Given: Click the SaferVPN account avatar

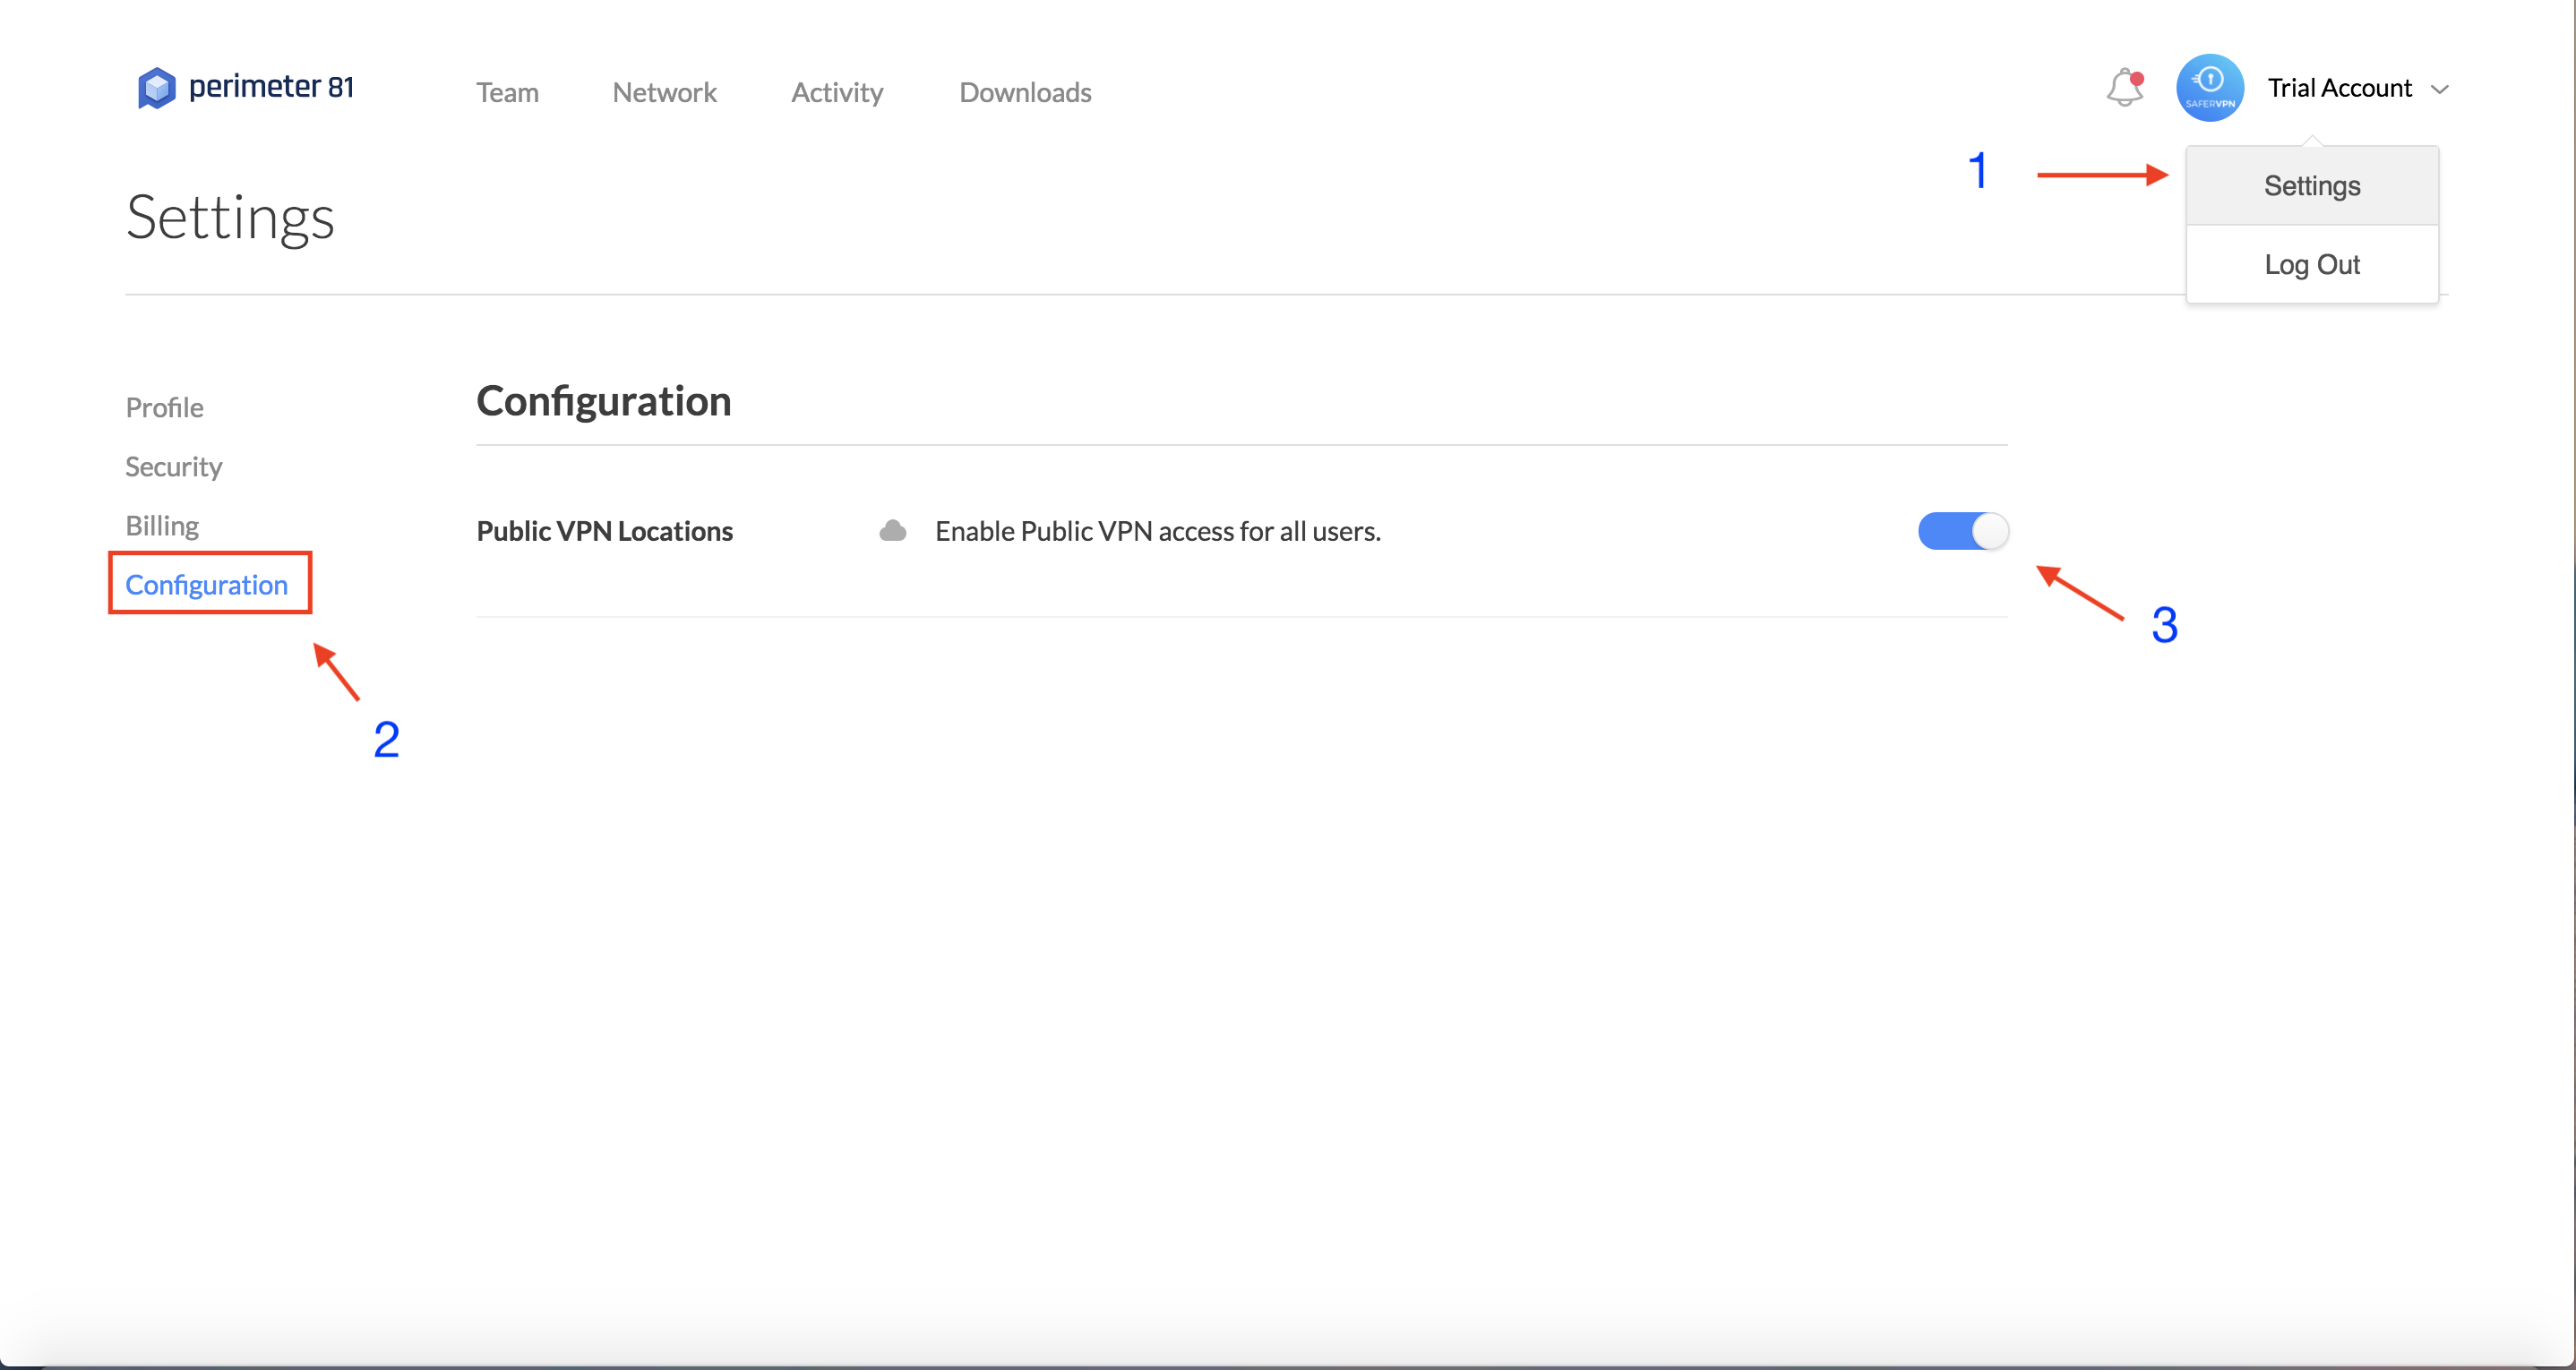Looking at the screenshot, I should pyautogui.click(x=2209, y=88).
